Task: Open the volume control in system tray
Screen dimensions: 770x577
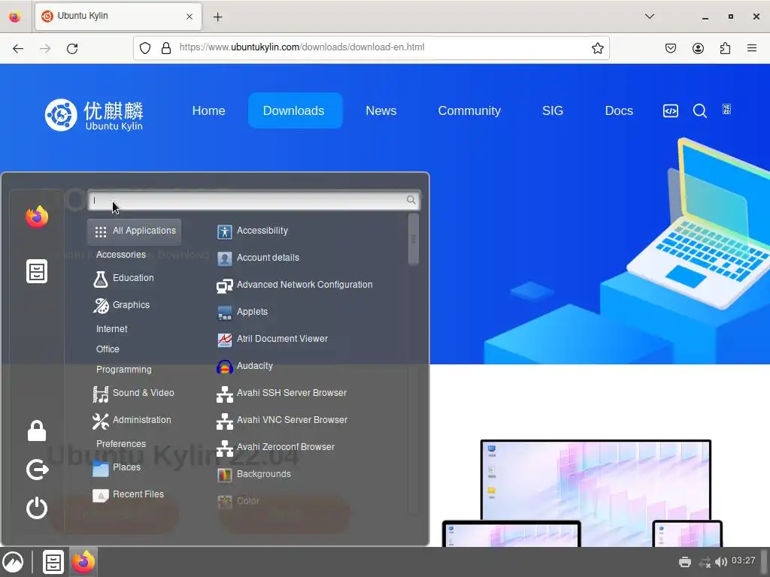Action: click(720, 562)
